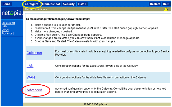
Task: Click the Home breadcrumb link
Action: [29, 9]
